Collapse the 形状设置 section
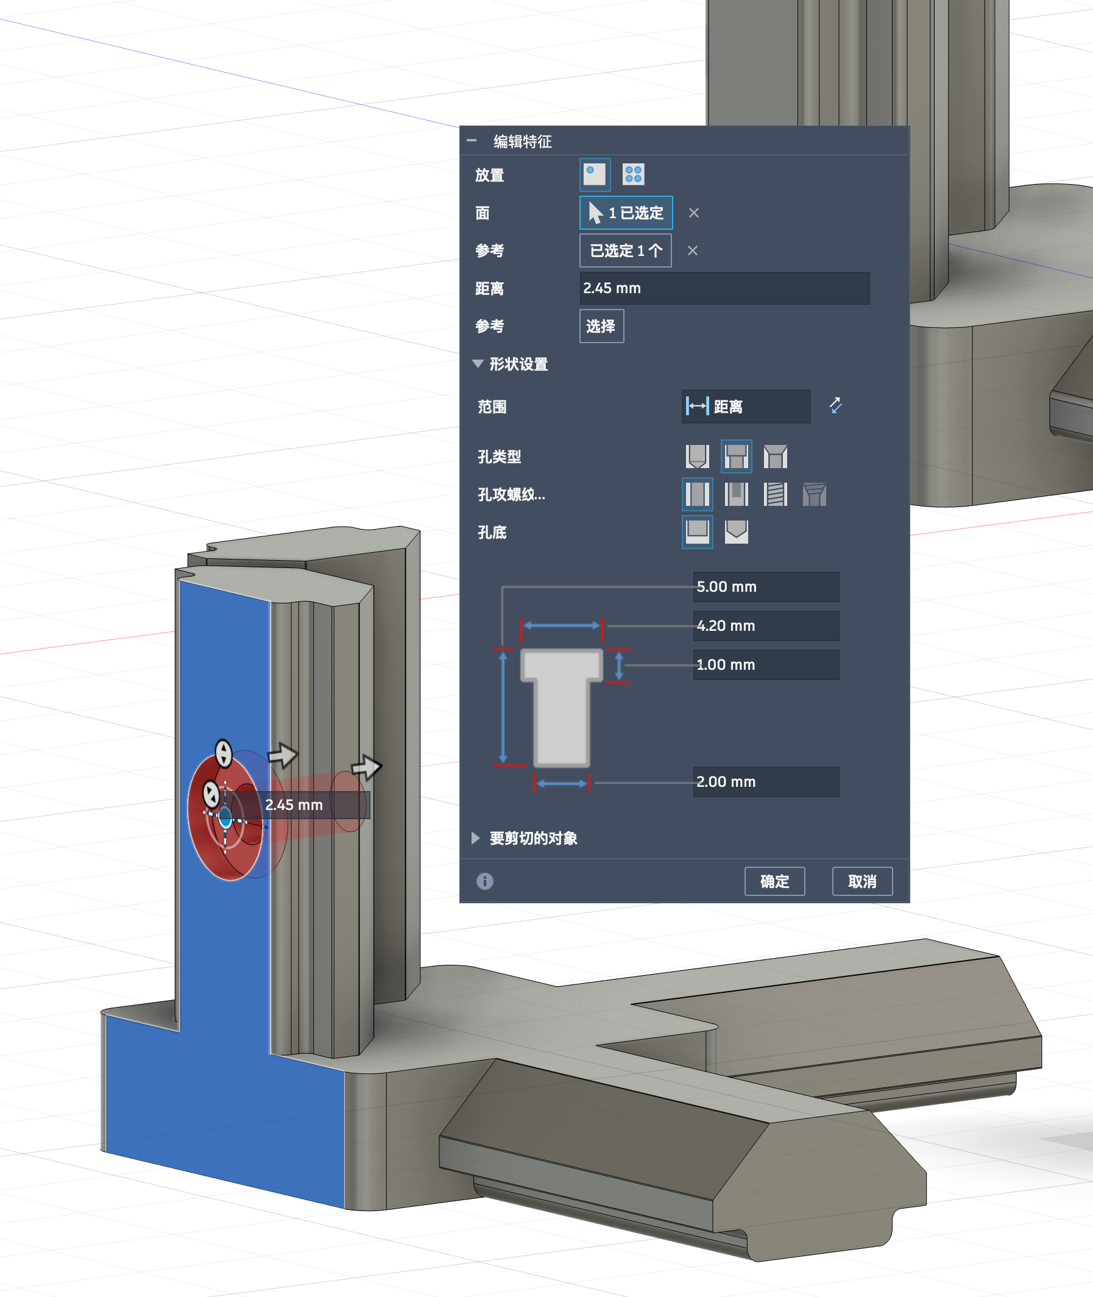Image resolution: width=1093 pixels, height=1297 pixels. click(x=477, y=364)
